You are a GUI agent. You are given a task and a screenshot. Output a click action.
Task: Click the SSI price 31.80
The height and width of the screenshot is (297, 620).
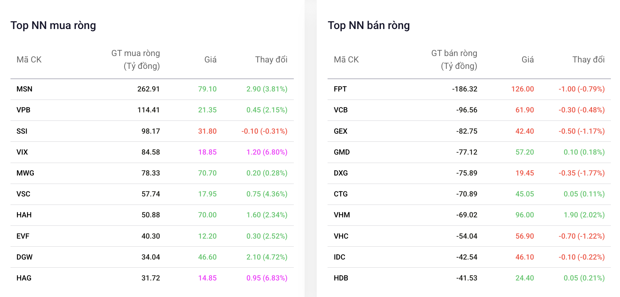point(207,131)
